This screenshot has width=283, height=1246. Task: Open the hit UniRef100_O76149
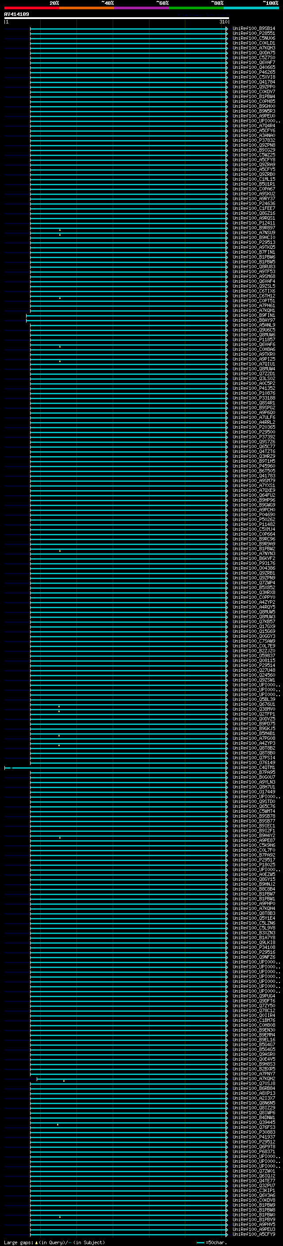coord(254,762)
